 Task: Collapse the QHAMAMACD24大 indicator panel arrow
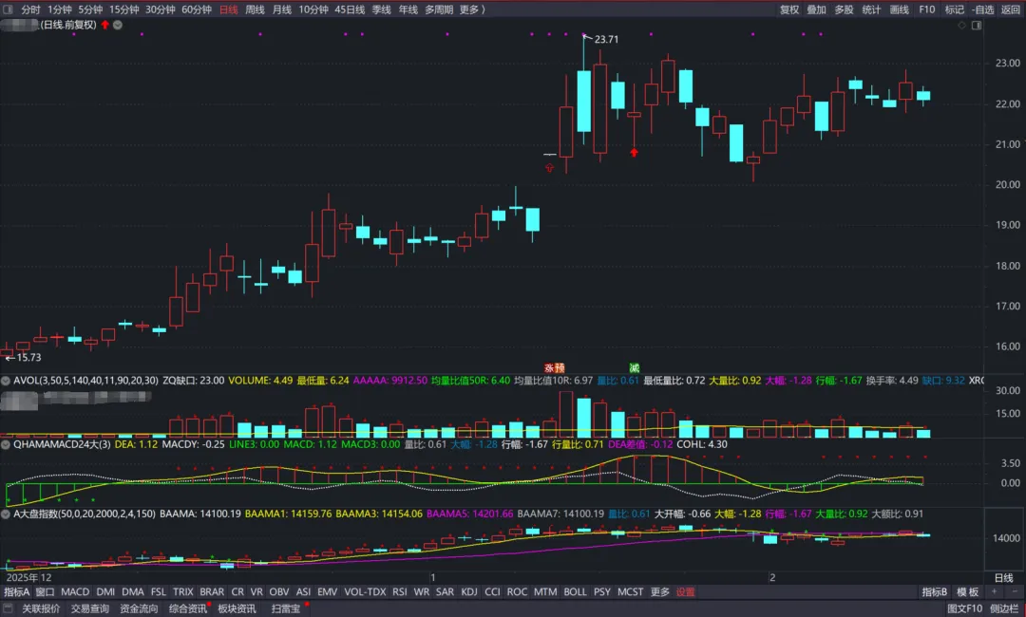click(6, 444)
